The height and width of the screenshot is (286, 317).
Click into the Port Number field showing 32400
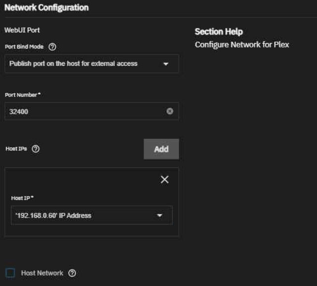coord(84,111)
